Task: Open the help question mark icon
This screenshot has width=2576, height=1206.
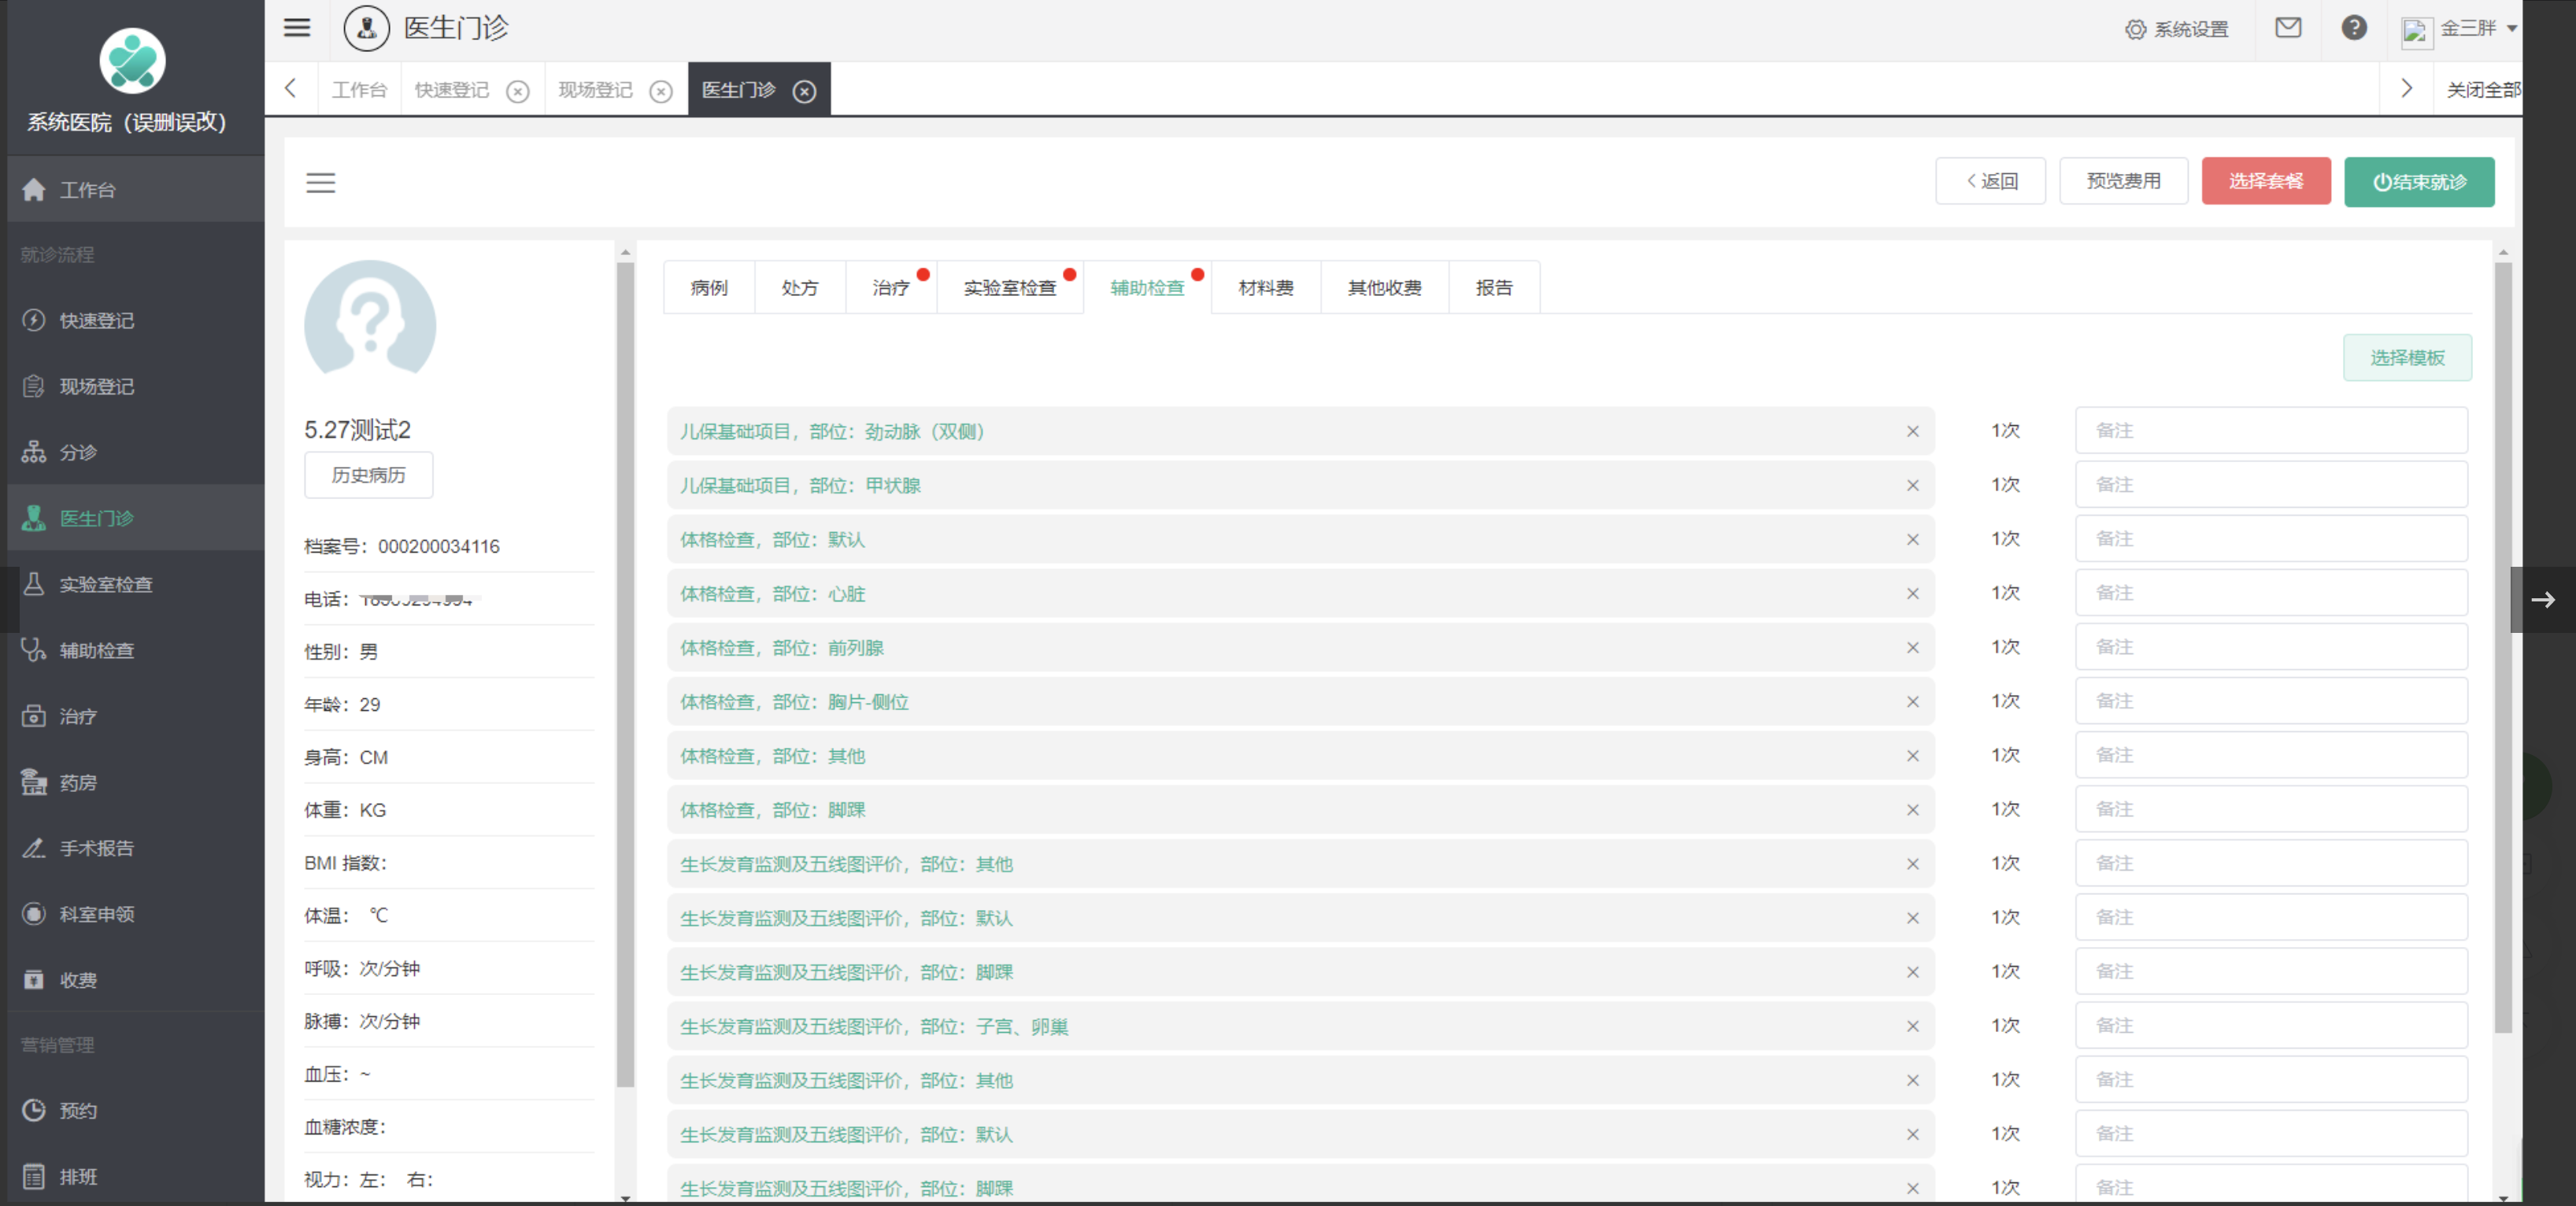Action: point(2354,28)
